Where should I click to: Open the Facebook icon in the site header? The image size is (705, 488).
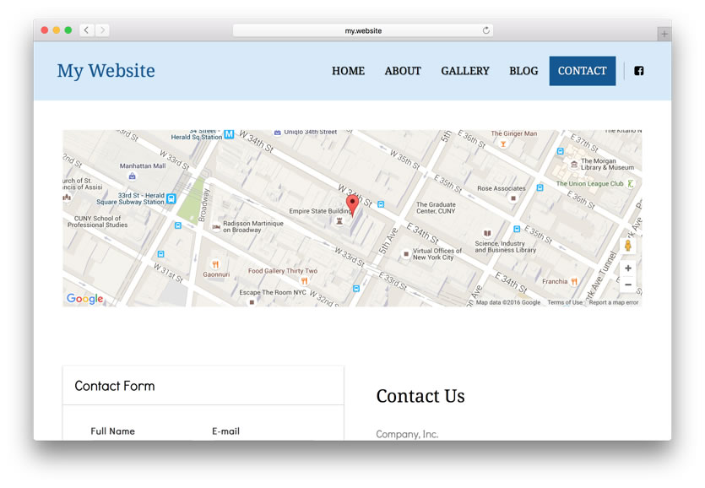coord(639,71)
